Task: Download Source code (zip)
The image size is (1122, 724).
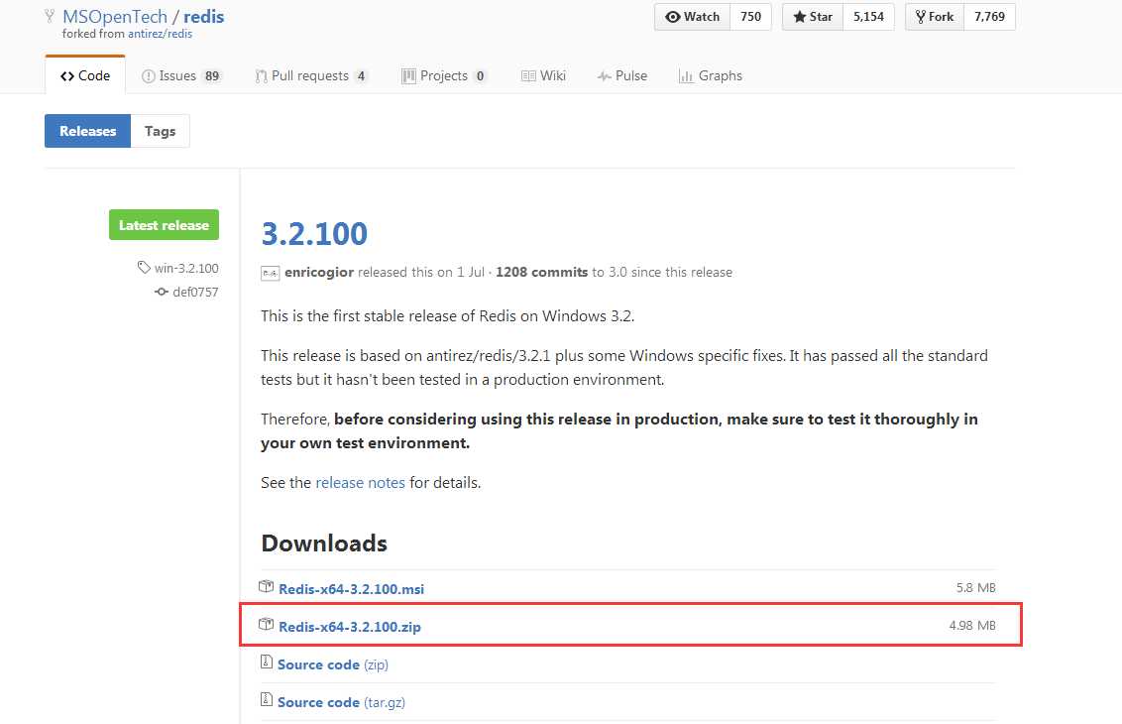Action: tap(333, 664)
